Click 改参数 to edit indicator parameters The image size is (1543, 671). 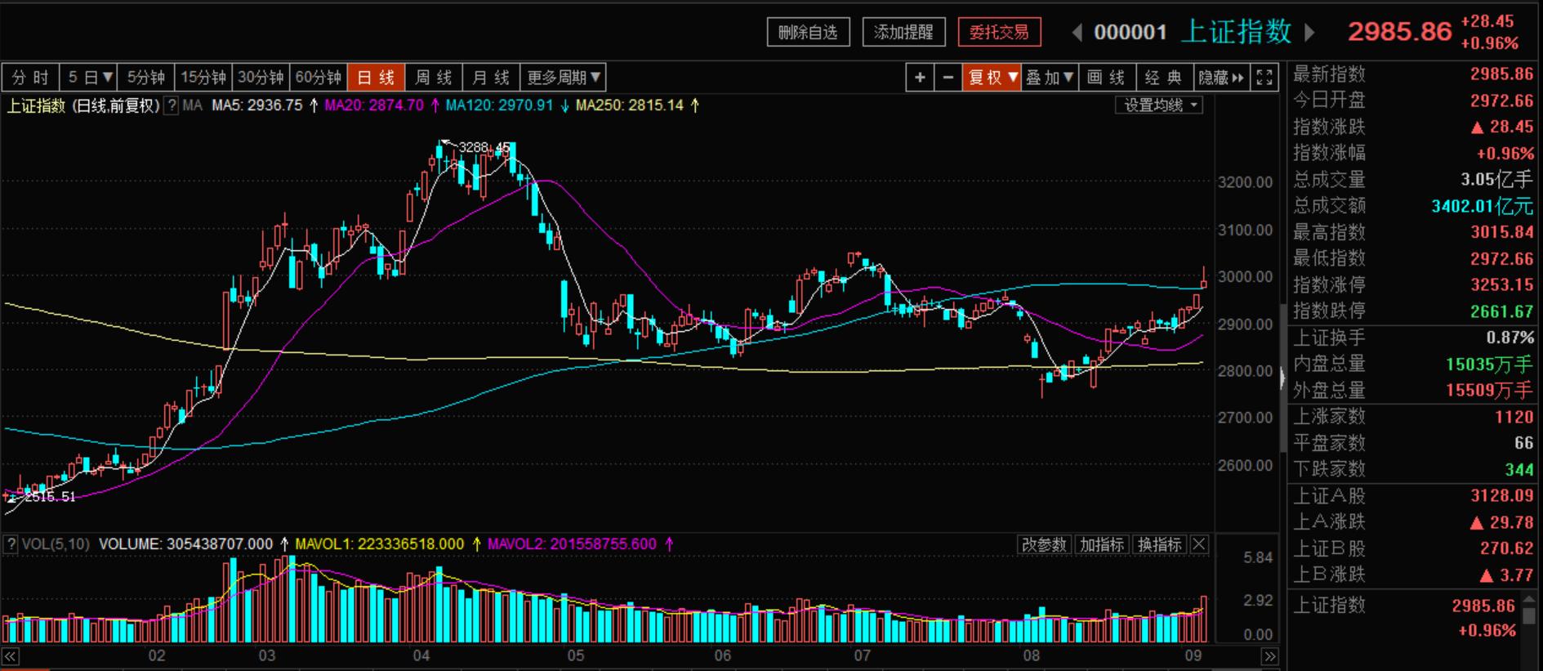pos(1045,544)
